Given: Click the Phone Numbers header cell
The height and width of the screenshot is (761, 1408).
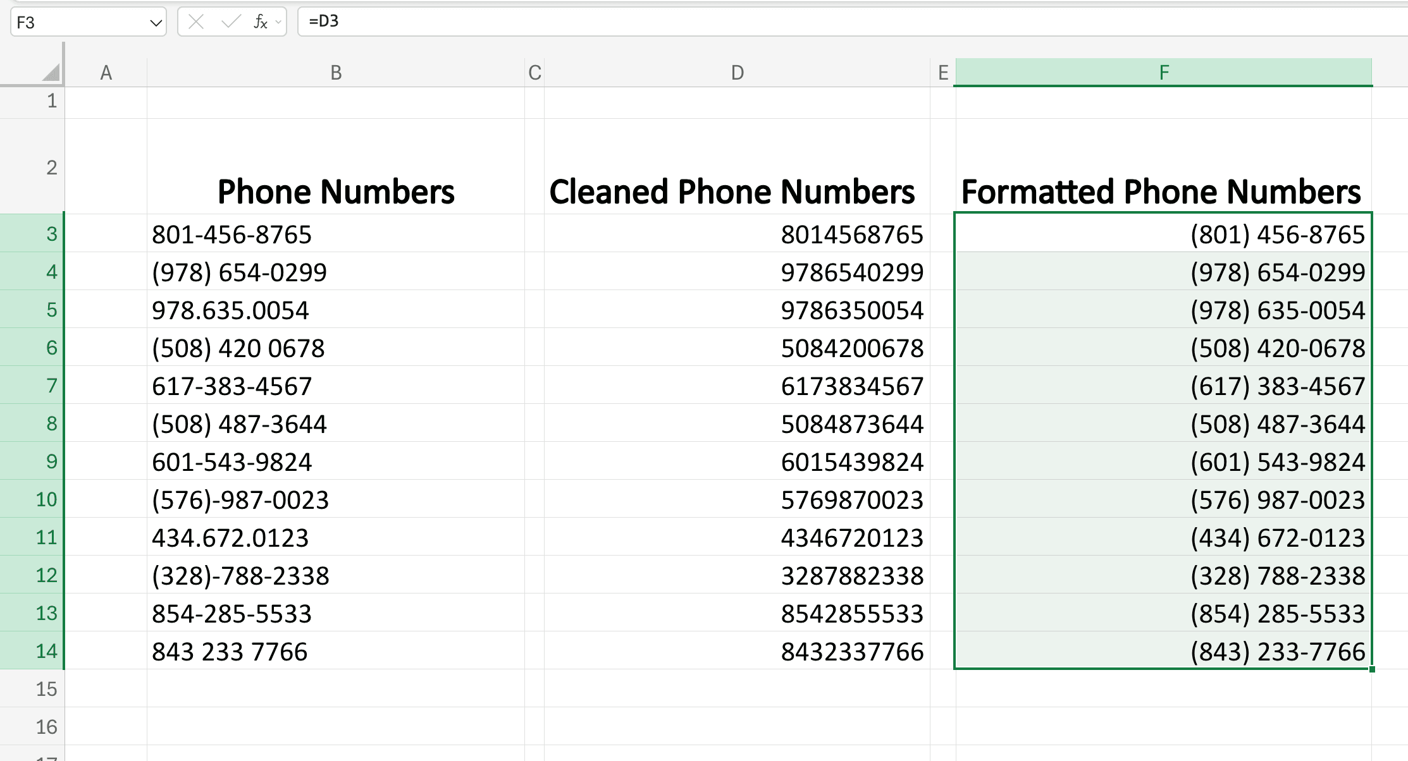Looking at the screenshot, I should [335, 191].
